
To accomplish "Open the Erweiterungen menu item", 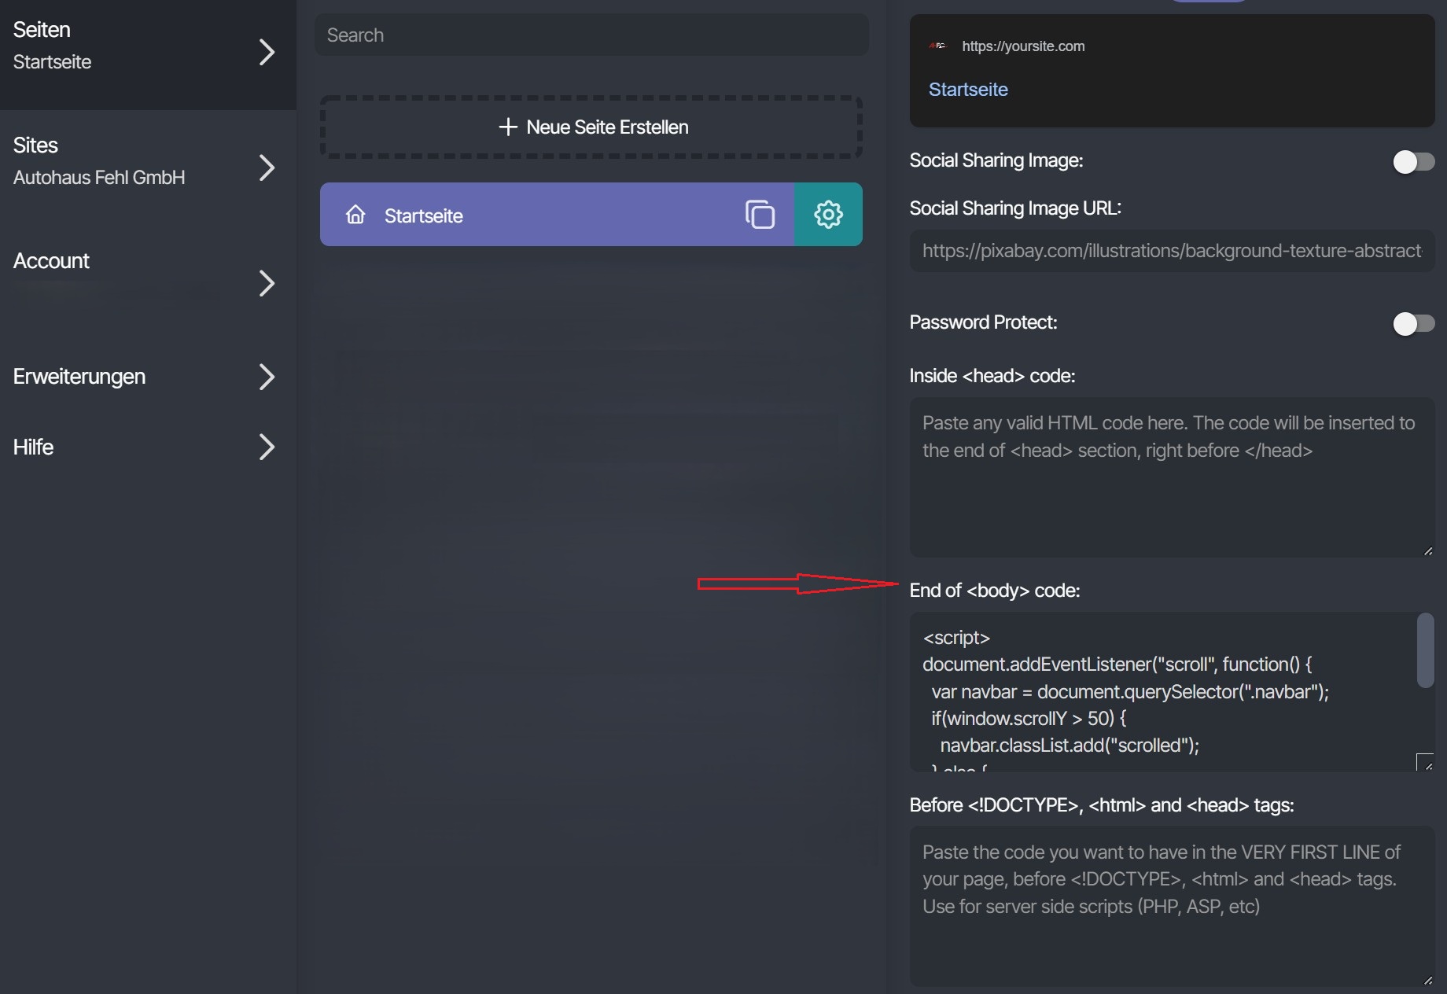I will point(79,377).
